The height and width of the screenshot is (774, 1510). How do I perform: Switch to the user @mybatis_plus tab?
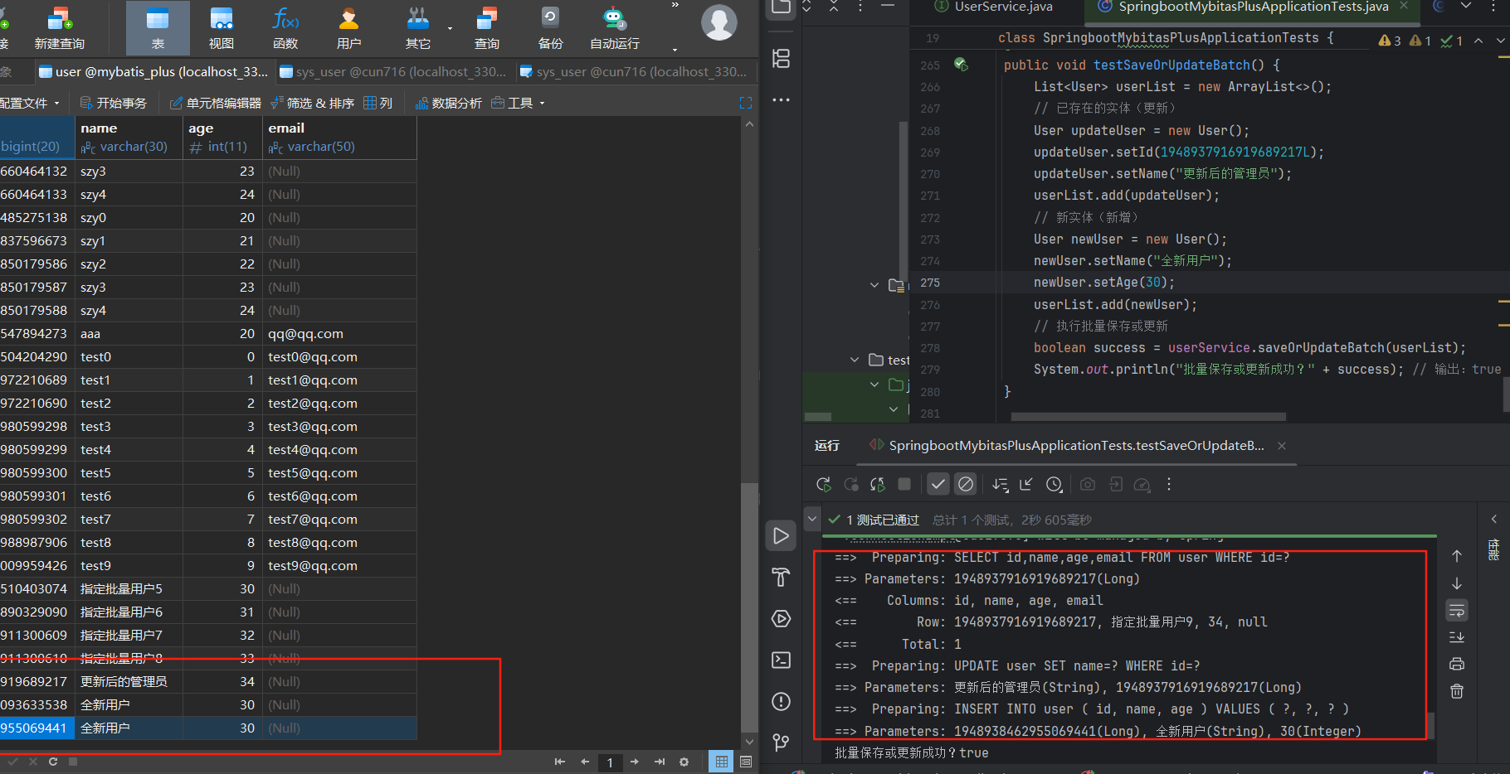(153, 72)
